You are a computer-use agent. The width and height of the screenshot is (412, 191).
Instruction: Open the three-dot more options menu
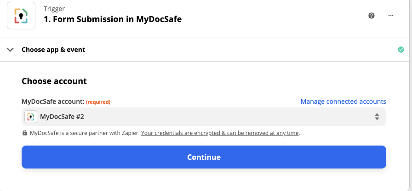tap(391, 16)
